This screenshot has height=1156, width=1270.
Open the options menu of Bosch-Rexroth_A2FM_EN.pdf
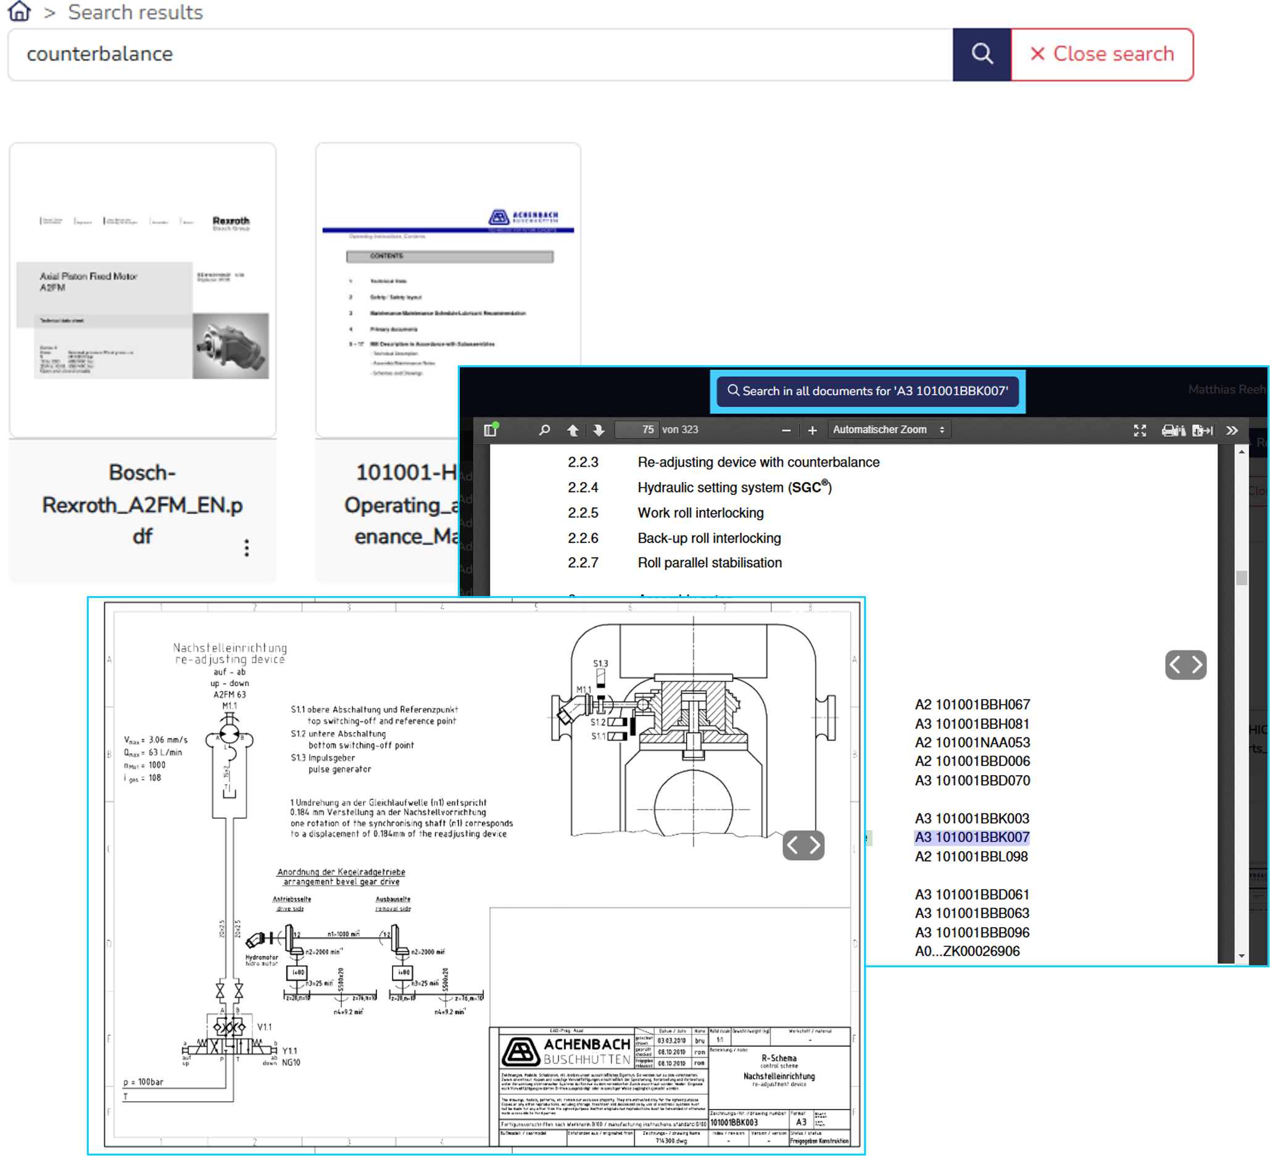click(x=246, y=547)
